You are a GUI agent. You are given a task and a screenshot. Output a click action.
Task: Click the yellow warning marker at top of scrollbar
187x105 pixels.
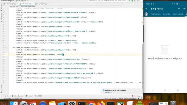pyautogui.click(x=142, y=8)
